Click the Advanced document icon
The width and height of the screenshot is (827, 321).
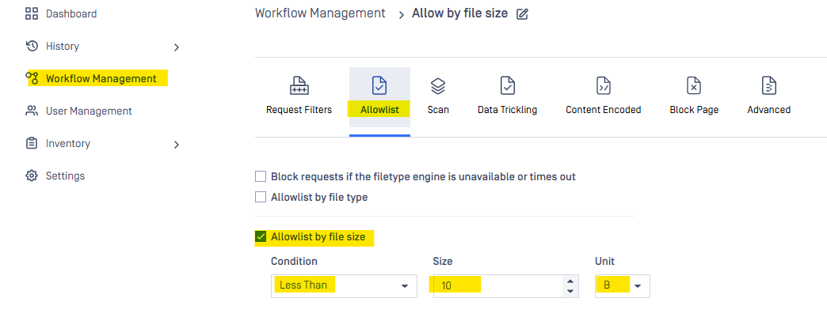click(x=768, y=86)
